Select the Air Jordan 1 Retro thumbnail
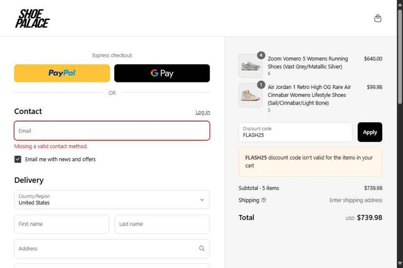This screenshot has height=268, width=403. point(250,95)
